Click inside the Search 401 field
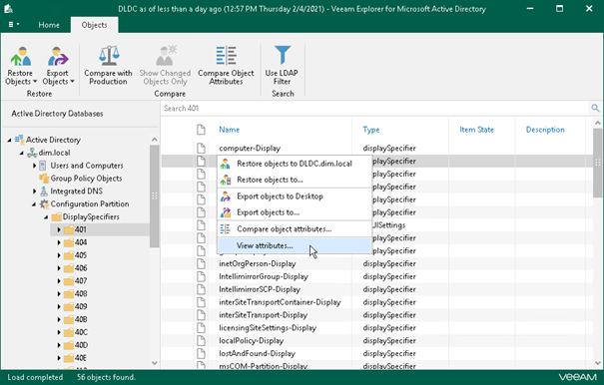This screenshot has width=604, height=385. click(374, 108)
